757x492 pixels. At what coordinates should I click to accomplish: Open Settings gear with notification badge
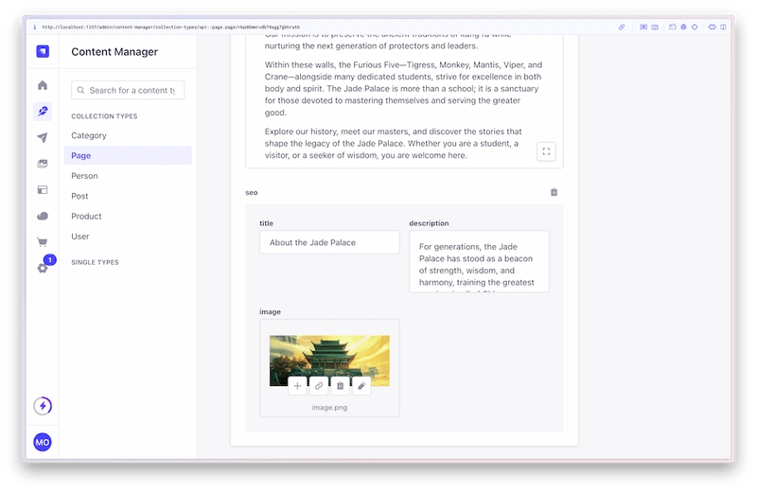[43, 268]
